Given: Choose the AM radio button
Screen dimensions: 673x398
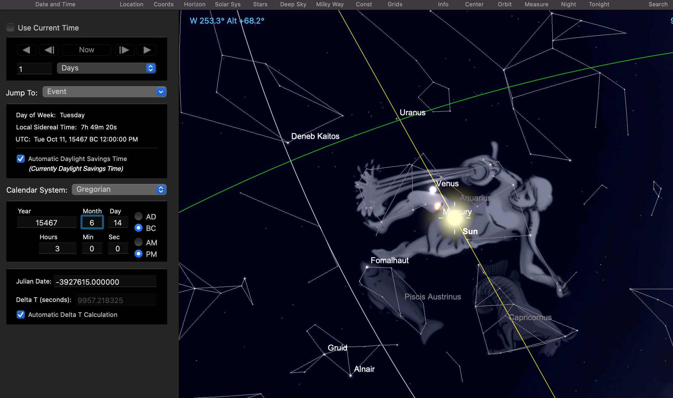Looking at the screenshot, I should 139,242.
